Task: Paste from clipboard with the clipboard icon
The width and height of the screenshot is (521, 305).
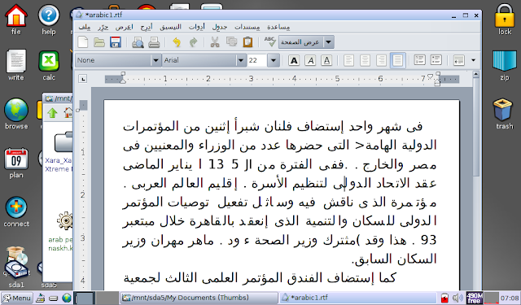Action: click(x=247, y=42)
